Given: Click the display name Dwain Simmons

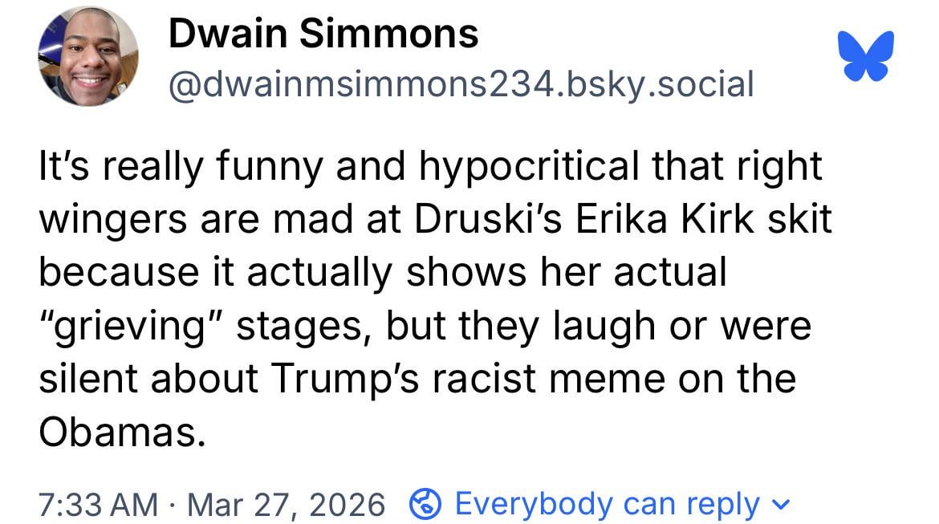Looking at the screenshot, I should pyautogui.click(x=323, y=35).
